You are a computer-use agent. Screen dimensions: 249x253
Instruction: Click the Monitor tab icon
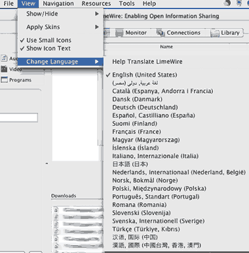pyautogui.click(x=119, y=33)
